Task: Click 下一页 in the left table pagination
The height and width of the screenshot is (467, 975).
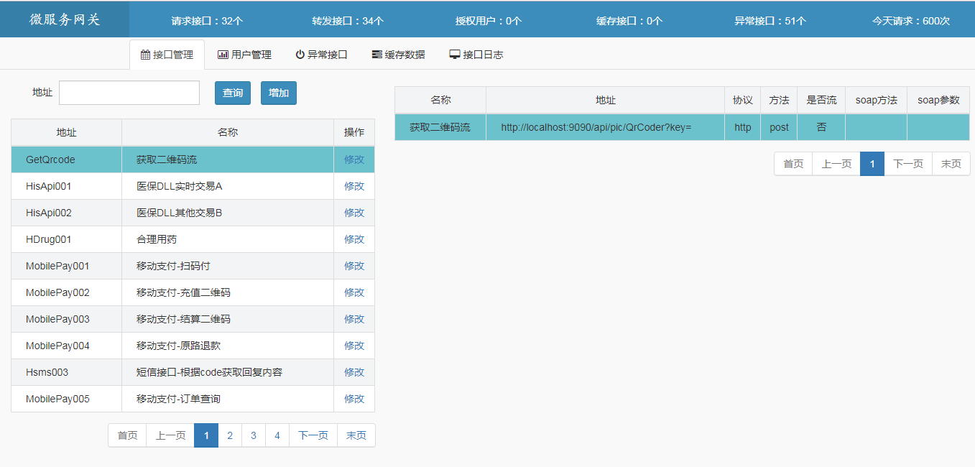Action: tap(313, 435)
